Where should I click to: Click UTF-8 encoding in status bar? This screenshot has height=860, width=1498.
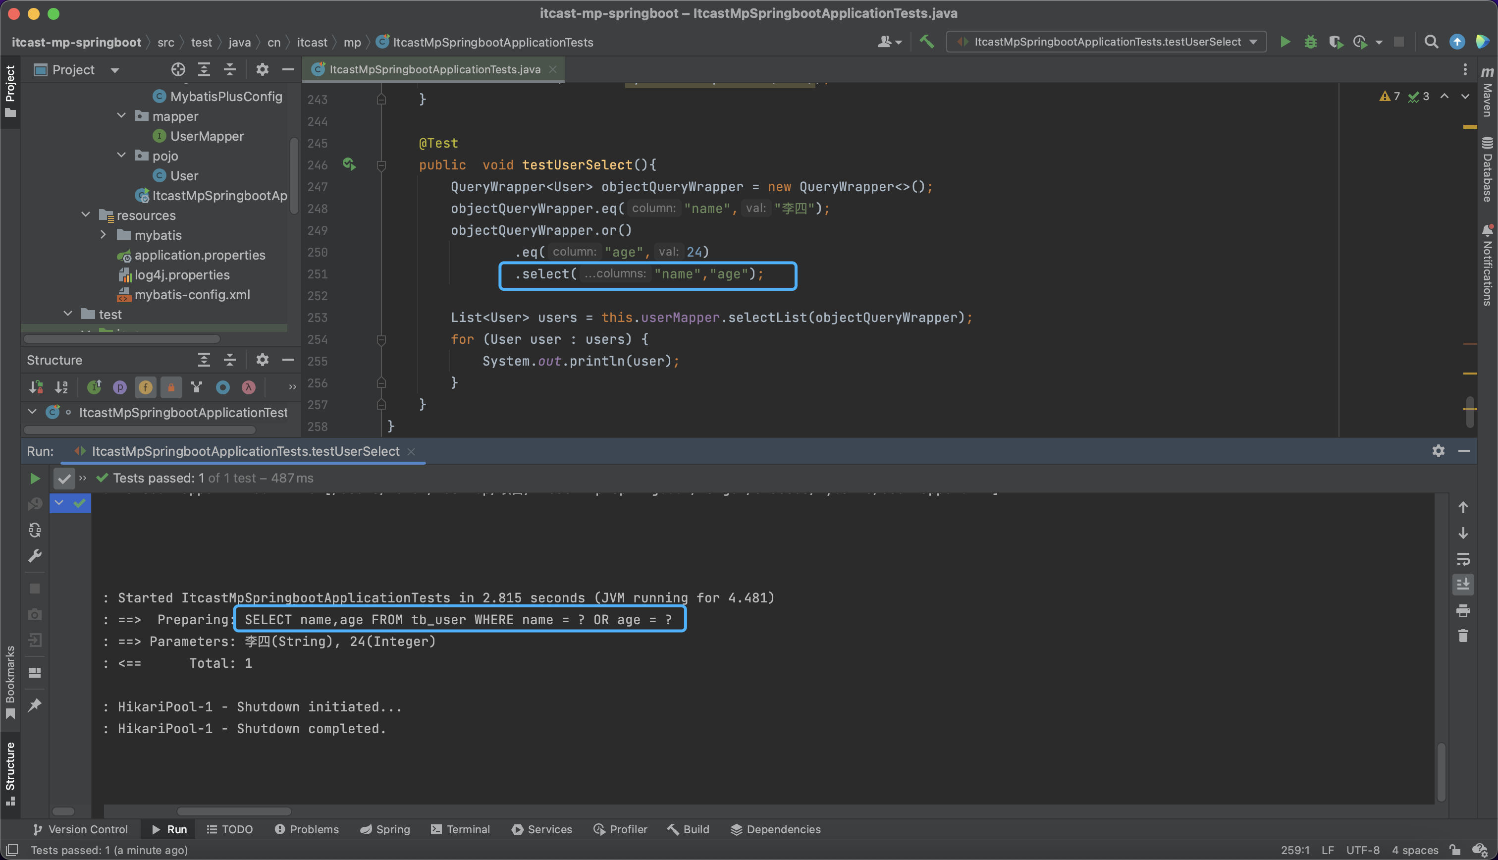pyautogui.click(x=1362, y=850)
